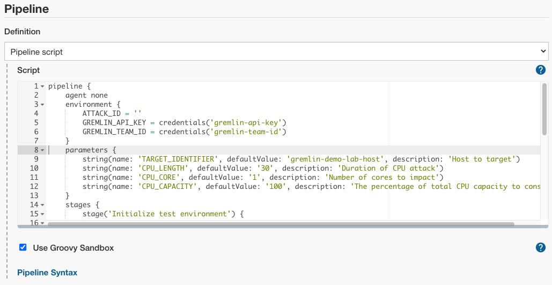This screenshot has width=552, height=285.
Task: Open help for the Script field
Action: pos(540,70)
